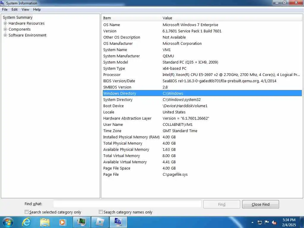Enable Search selected category only checkbox
The image size is (304, 228).
pyautogui.click(x=26, y=212)
